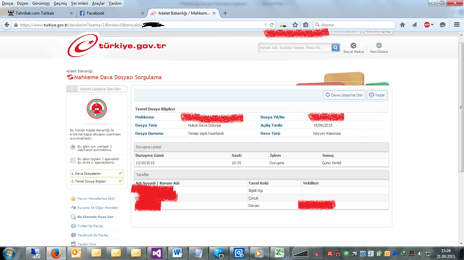Select step 1. Dava Dosyalarım
464x260 pixels.
(x=97, y=173)
